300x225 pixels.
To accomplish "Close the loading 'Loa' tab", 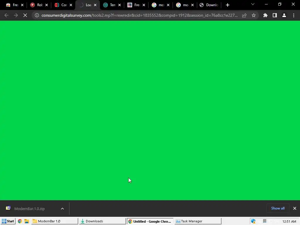I will point(95,5).
